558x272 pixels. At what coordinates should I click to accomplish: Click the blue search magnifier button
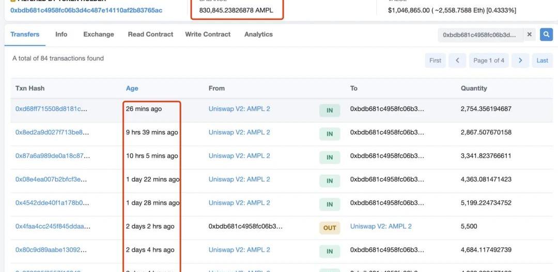[546, 35]
